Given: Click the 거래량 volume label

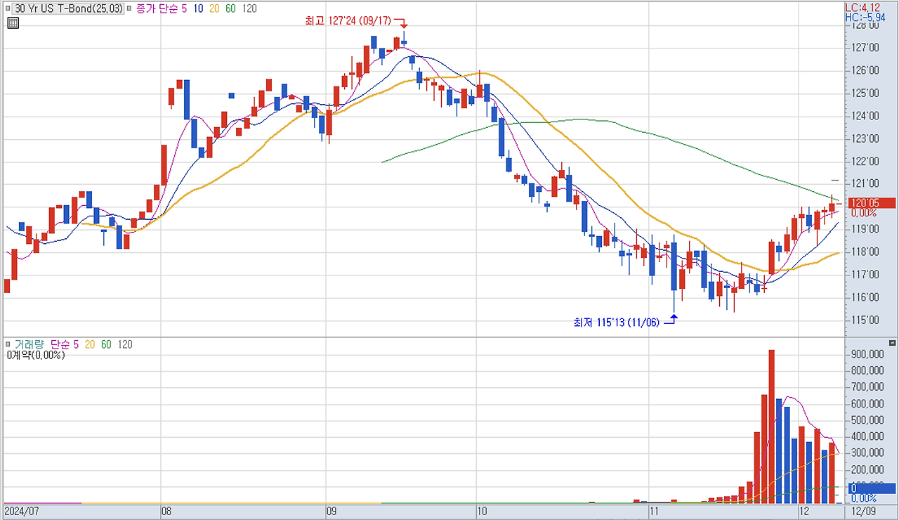Looking at the screenshot, I should click(x=29, y=344).
